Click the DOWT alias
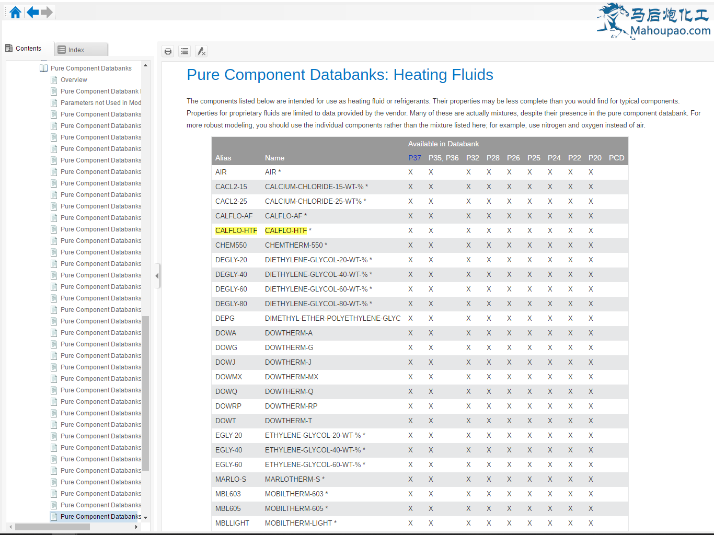 225,421
